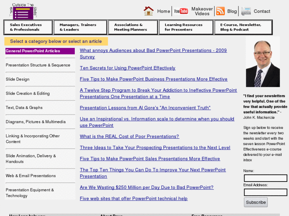
Task: Click the Email Address input field
Action: coord(266,192)
